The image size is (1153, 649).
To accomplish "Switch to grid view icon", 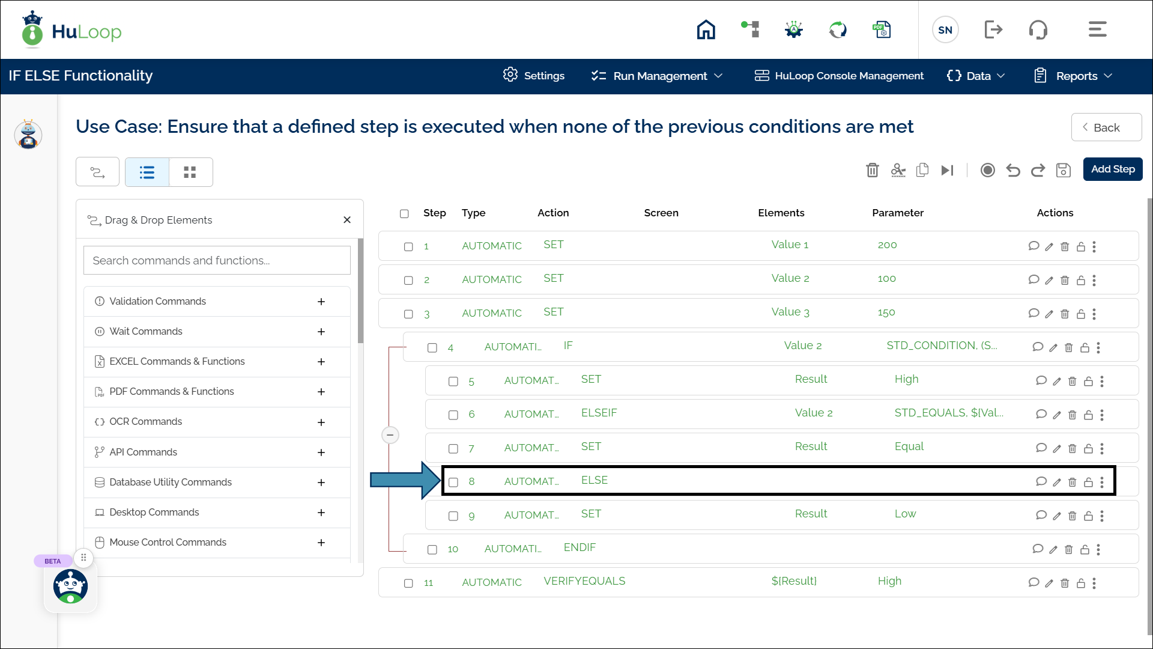I will (190, 172).
